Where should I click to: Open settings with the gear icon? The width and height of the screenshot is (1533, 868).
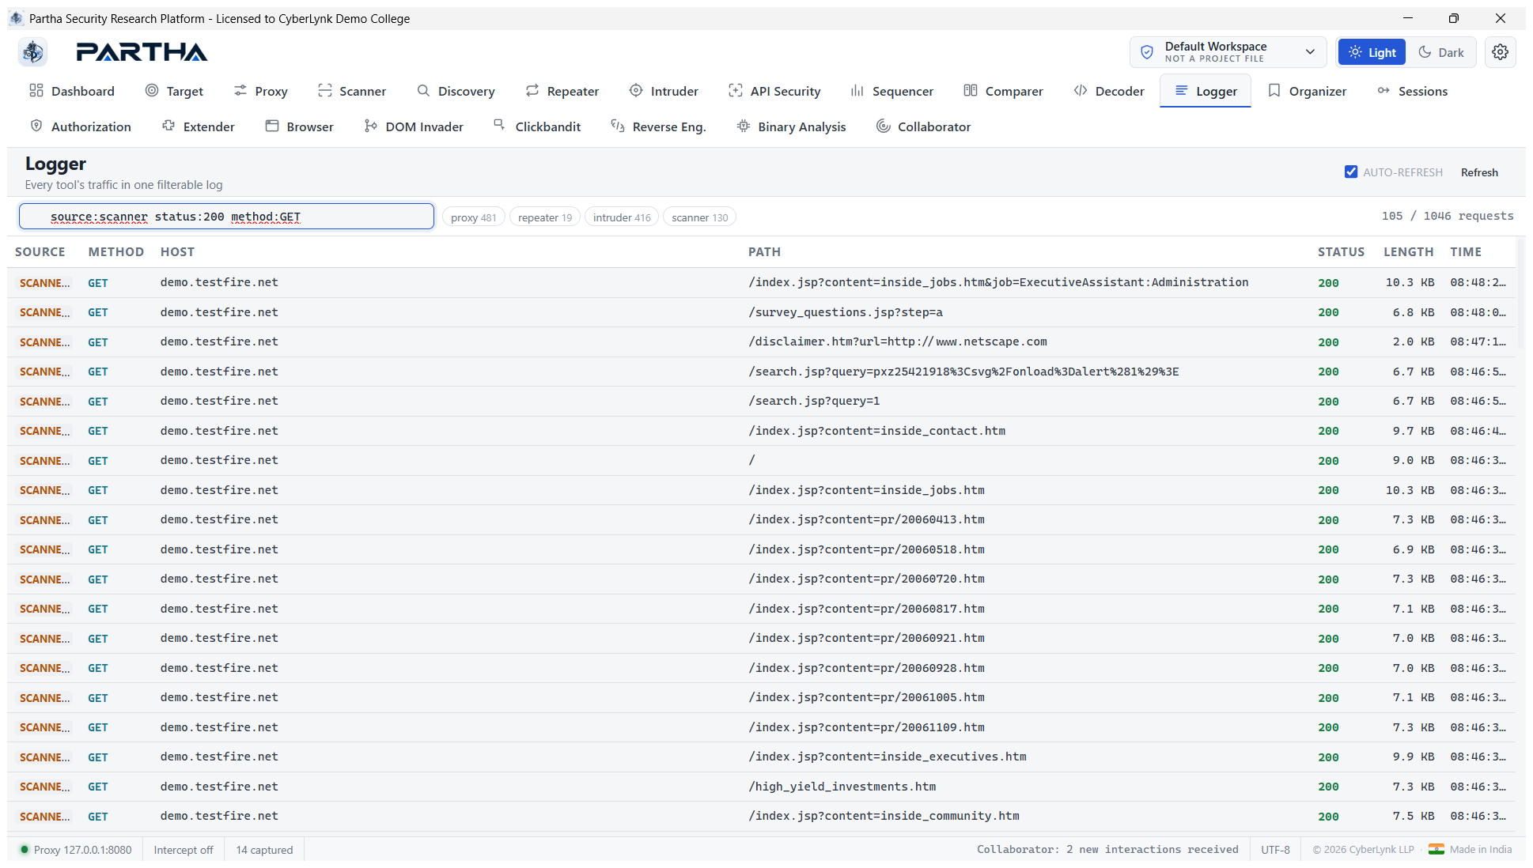[x=1500, y=52]
